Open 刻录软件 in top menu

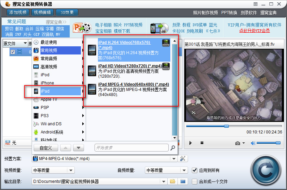(249, 13)
